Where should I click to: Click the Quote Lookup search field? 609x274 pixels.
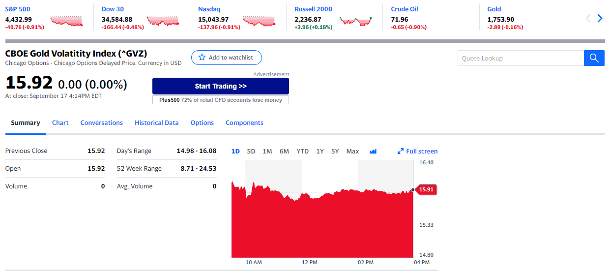click(520, 58)
